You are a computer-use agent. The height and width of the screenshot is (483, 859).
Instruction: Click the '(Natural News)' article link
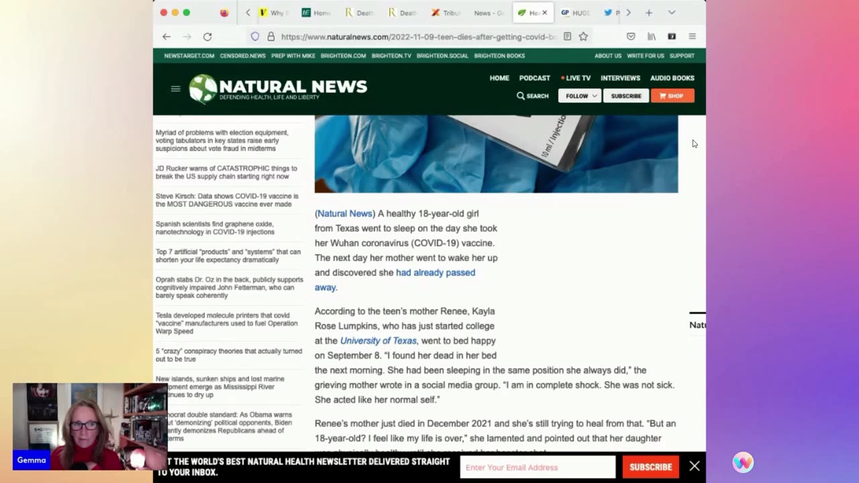345,213
